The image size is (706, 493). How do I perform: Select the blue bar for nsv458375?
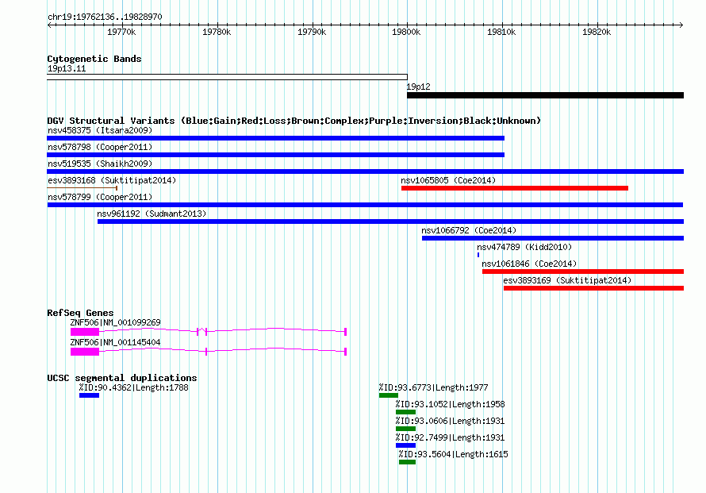(x=275, y=138)
